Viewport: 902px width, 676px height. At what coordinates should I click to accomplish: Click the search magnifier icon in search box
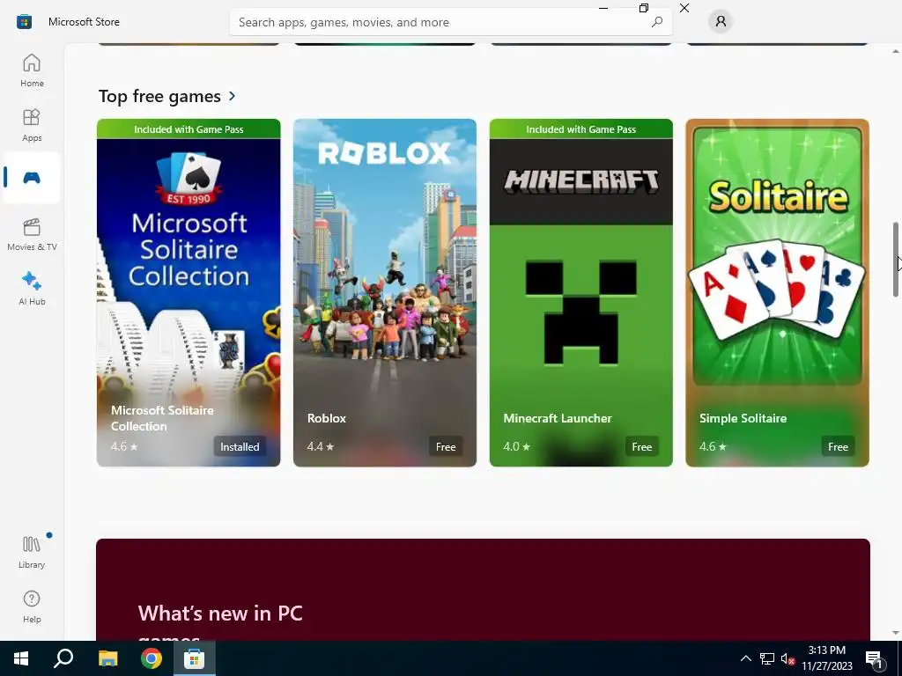coord(657,22)
